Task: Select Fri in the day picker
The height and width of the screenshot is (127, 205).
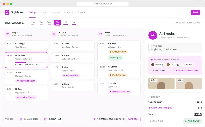Action: pos(66,22)
